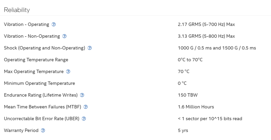Select the Minimum Operating Temperature label
The height and width of the screenshot is (140, 271).
click(x=40, y=83)
